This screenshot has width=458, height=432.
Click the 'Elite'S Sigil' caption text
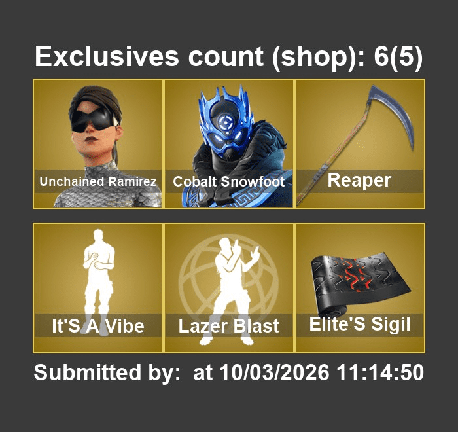360,324
